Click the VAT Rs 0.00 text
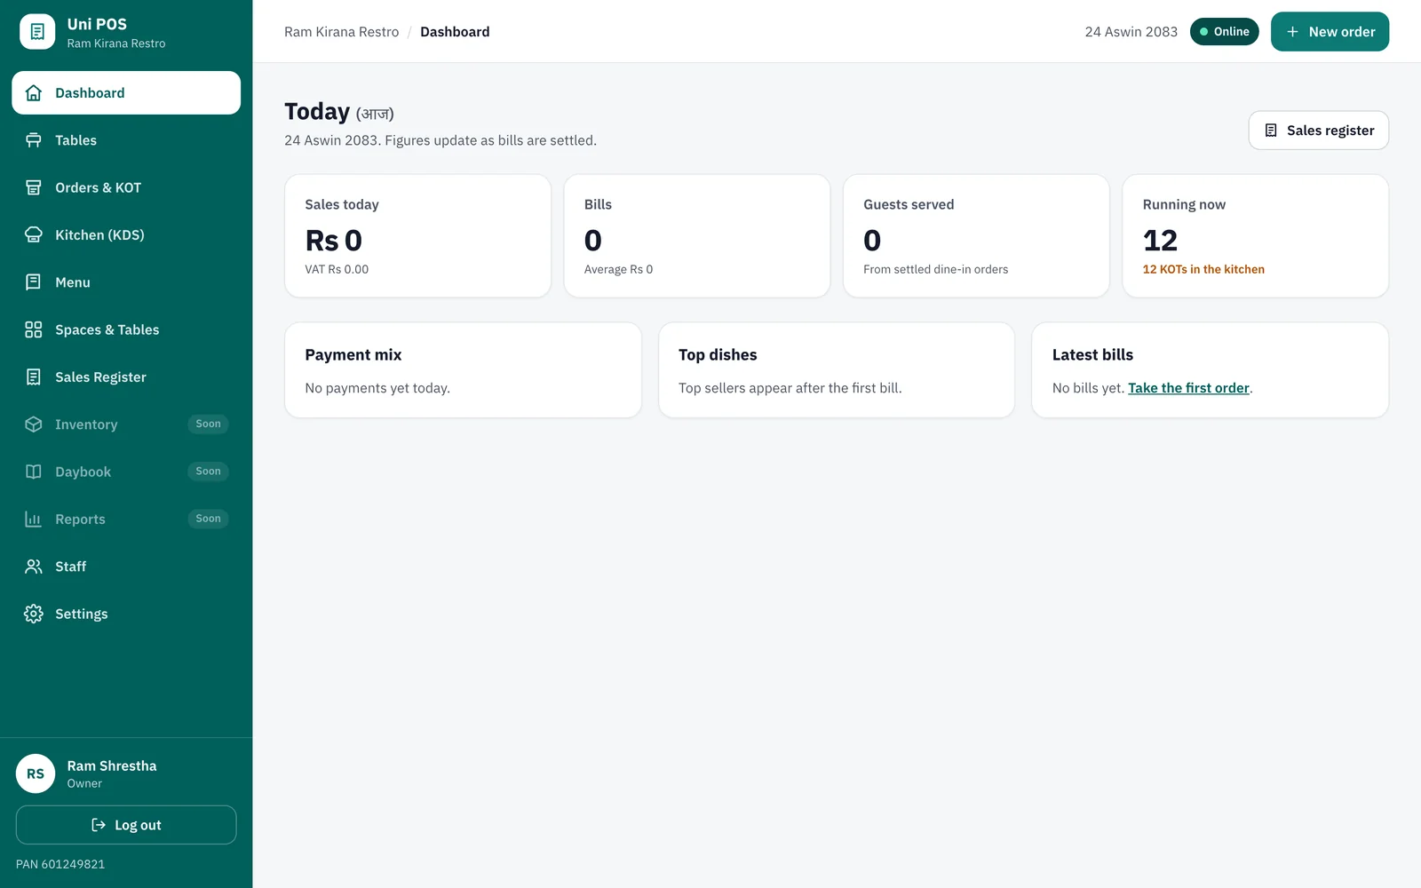Viewport: 1421px width, 888px height. [x=337, y=269]
